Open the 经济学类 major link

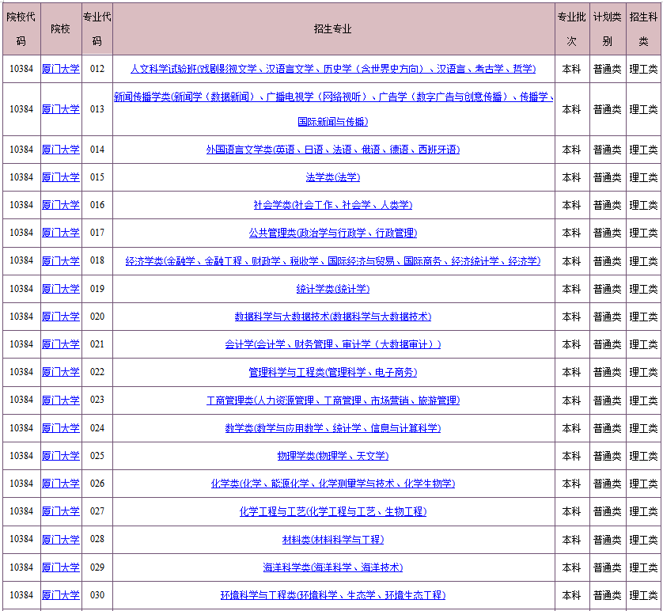pyautogui.click(x=333, y=261)
